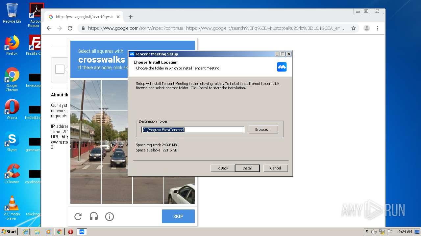Go back in Chrome browser
Image resolution: width=421 pixels, height=236 pixels.
(49, 28)
